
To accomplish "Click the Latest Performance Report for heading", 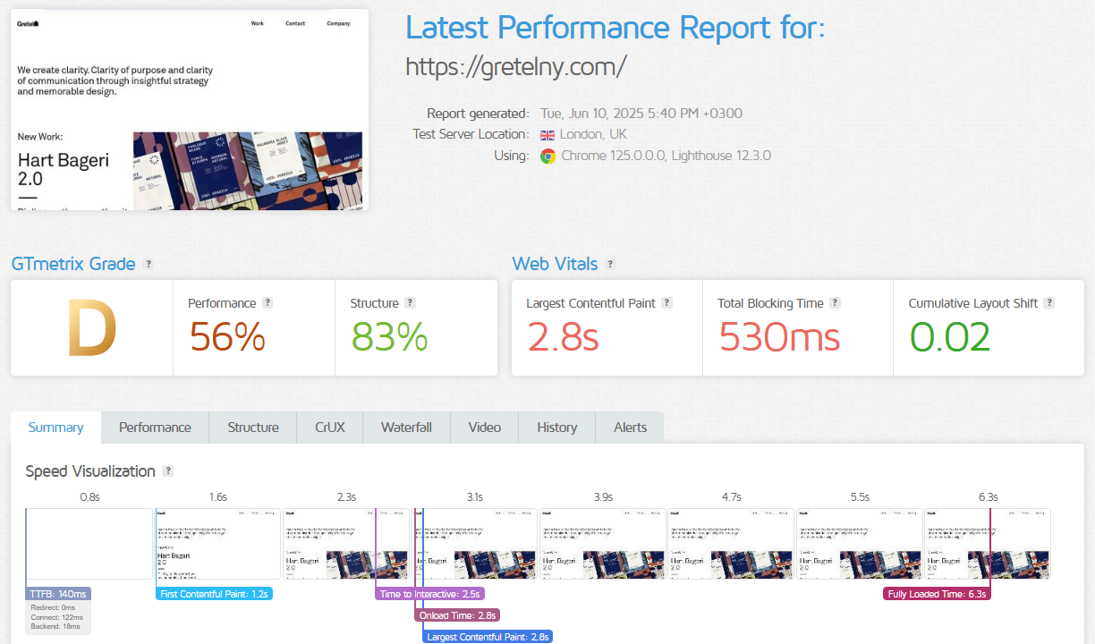I will [615, 28].
